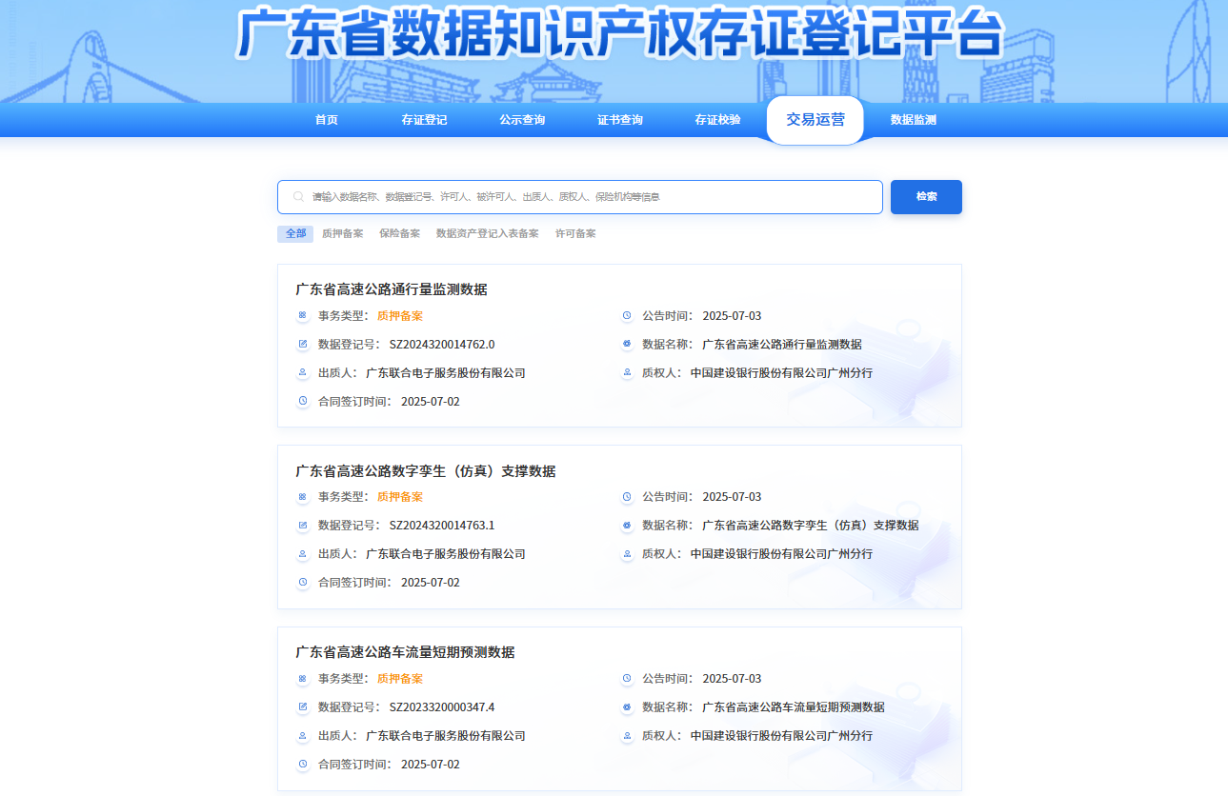Click 数据名称 value 广东省高速公路车流量短期预测数据
This screenshot has width=1228, height=796.
[x=794, y=707]
